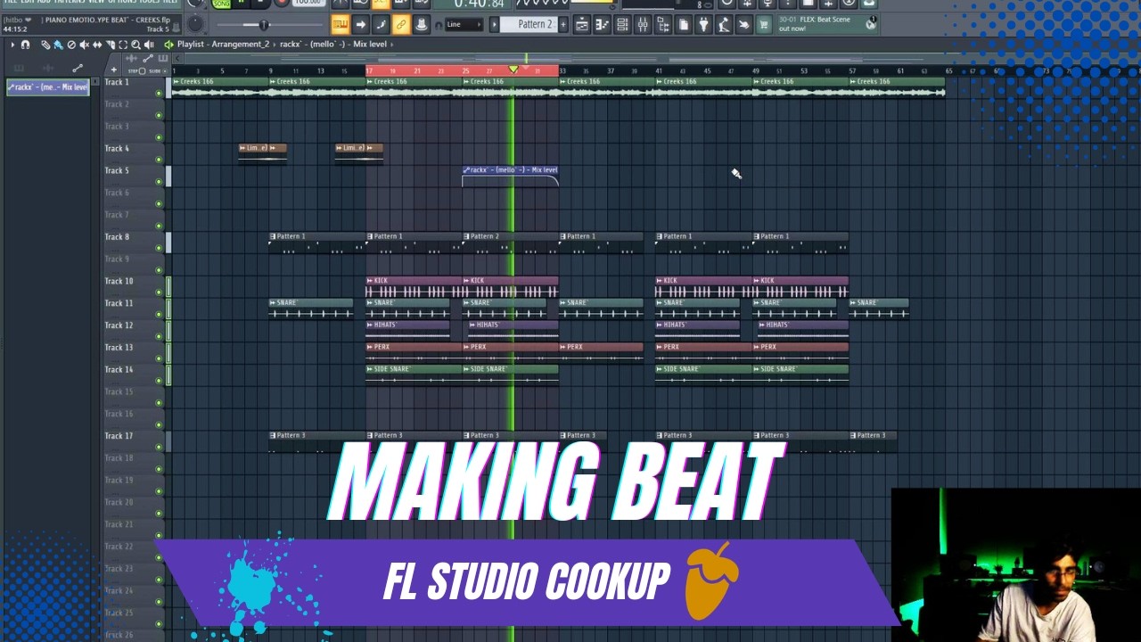The width and height of the screenshot is (1141, 642).
Task: Click bar 9 on the timeline ruler
Action: point(270,70)
